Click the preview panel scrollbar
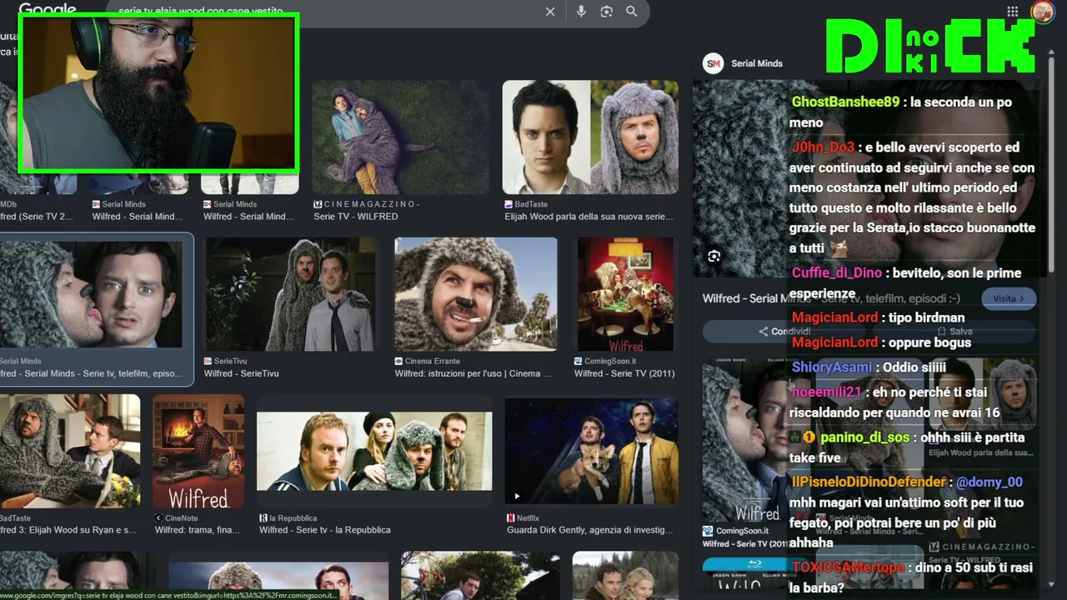Image resolution: width=1067 pixels, height=600 pixels. (1051, 167)
